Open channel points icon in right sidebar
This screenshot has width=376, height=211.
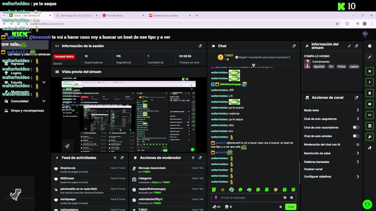coord(370,148)
